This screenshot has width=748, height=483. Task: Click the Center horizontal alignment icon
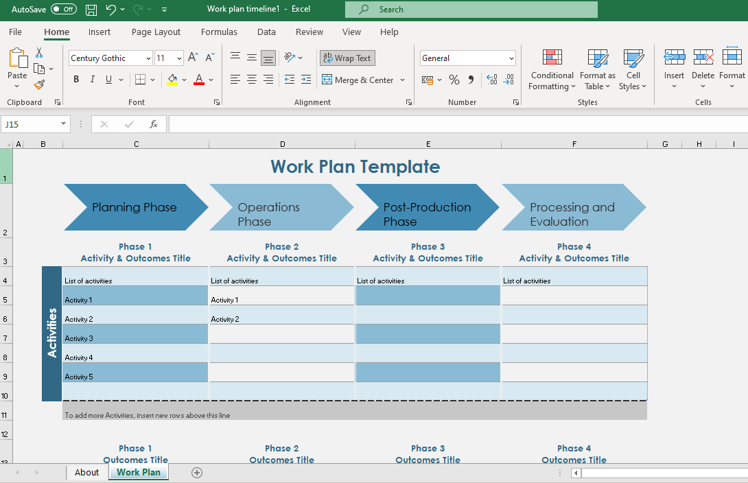252,80
